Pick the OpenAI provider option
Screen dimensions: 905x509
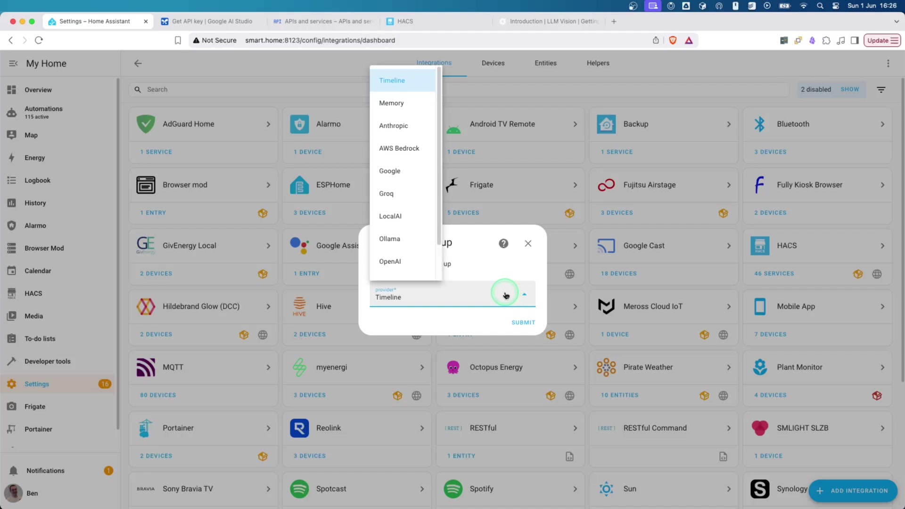click(390, 261)
